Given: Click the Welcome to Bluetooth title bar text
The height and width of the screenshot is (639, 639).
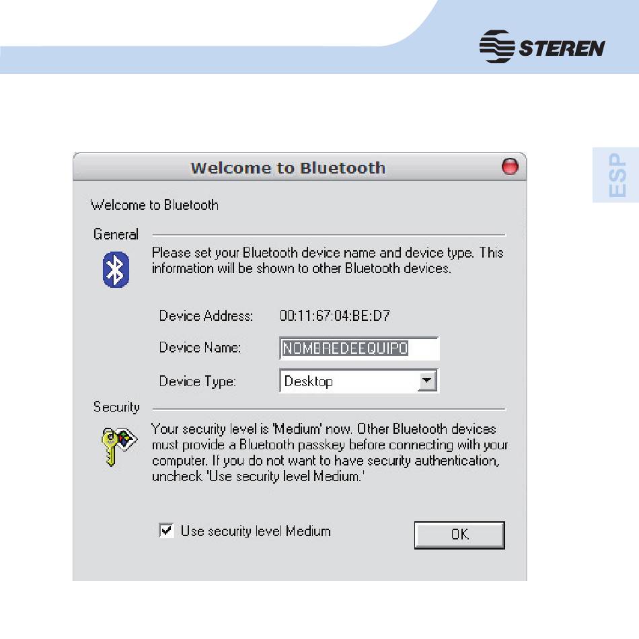Looking at the screenshot, I should pos(288,168).
